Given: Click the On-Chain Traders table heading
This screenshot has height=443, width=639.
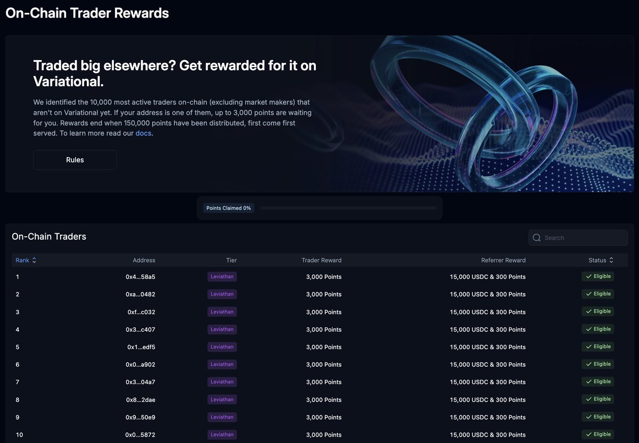Looking at the screenshot, I should [x=49, y=236].
